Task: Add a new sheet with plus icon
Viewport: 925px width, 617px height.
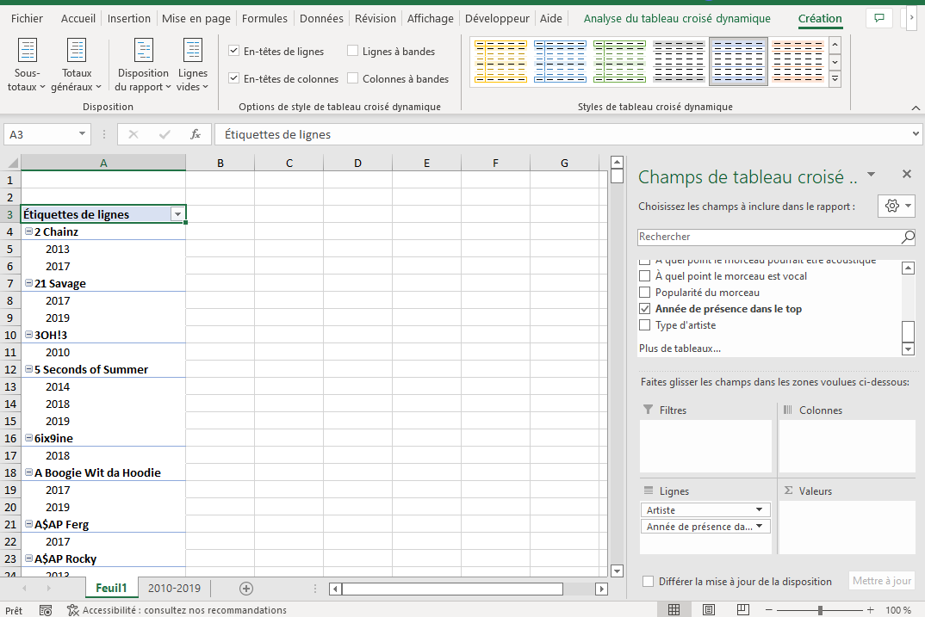Action: (246, 588)
